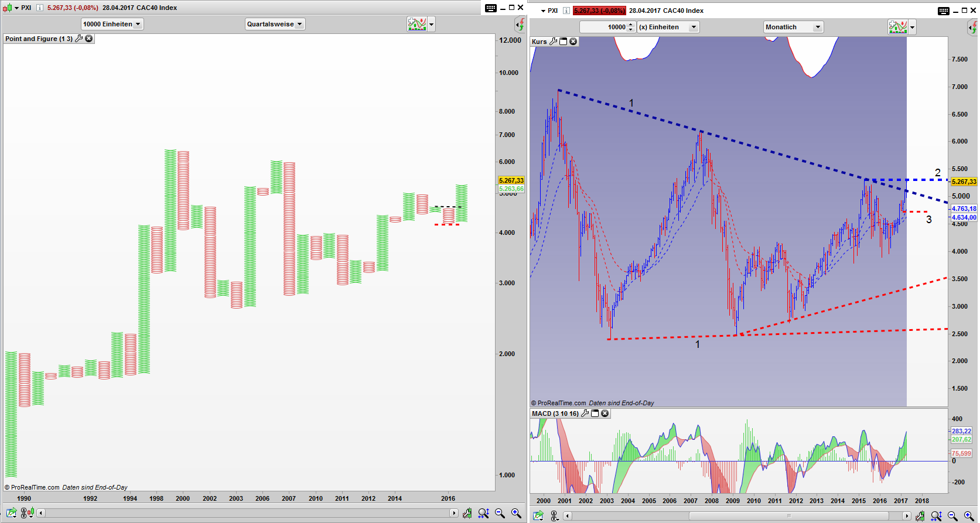The width and height of the screenshot is (980, 523).
Task: Click yellow 5.267,33 price tag on right axis
Action: 964,182
